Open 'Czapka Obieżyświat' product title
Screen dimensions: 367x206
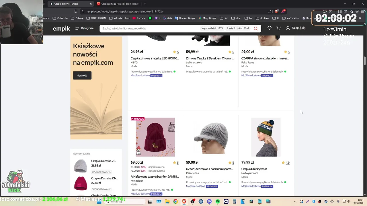(254, 169)
